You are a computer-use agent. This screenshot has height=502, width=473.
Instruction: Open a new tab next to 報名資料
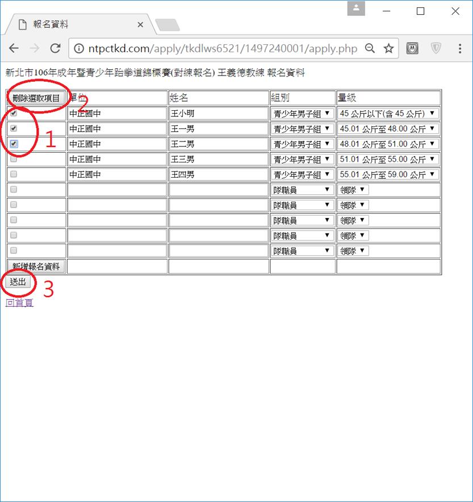168,24
